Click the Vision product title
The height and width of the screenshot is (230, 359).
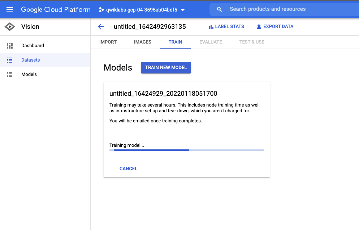30,27
